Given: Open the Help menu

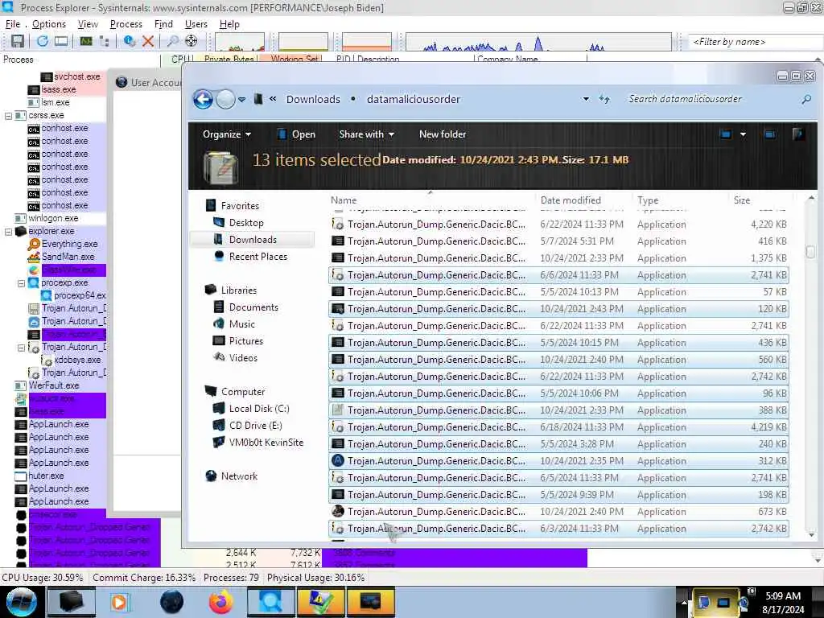Looking at the screenshot, I should (x=229, y=24).
